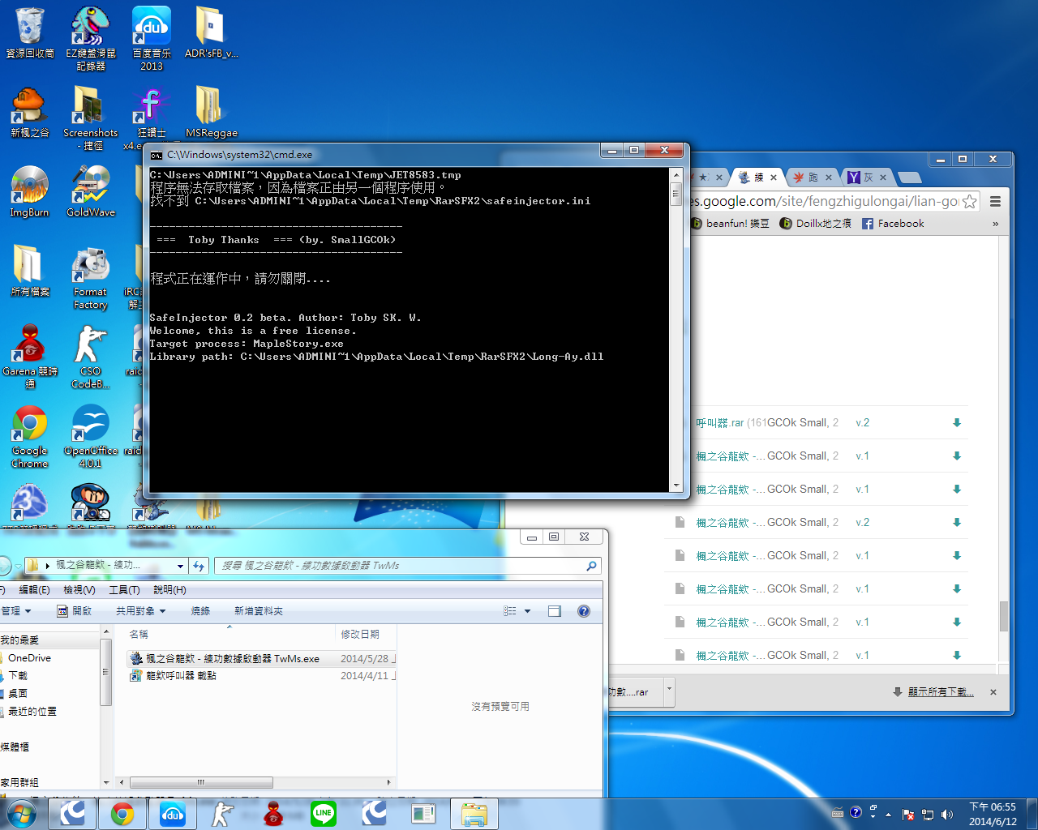The height and width of the screenshot is (830, 1038).
Task: Bookmark this page with Chrome star icon
Action: [x=969, y=201]
